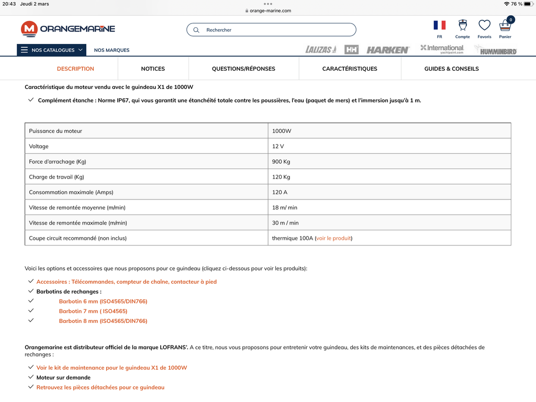
Task: Click the Helly Hansen brand logo
Action: click(x=351, y=50)
